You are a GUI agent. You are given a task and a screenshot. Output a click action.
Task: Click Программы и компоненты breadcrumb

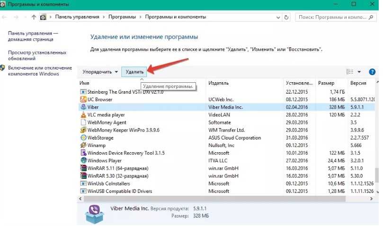pyautogui.click(x=176, y=17)
